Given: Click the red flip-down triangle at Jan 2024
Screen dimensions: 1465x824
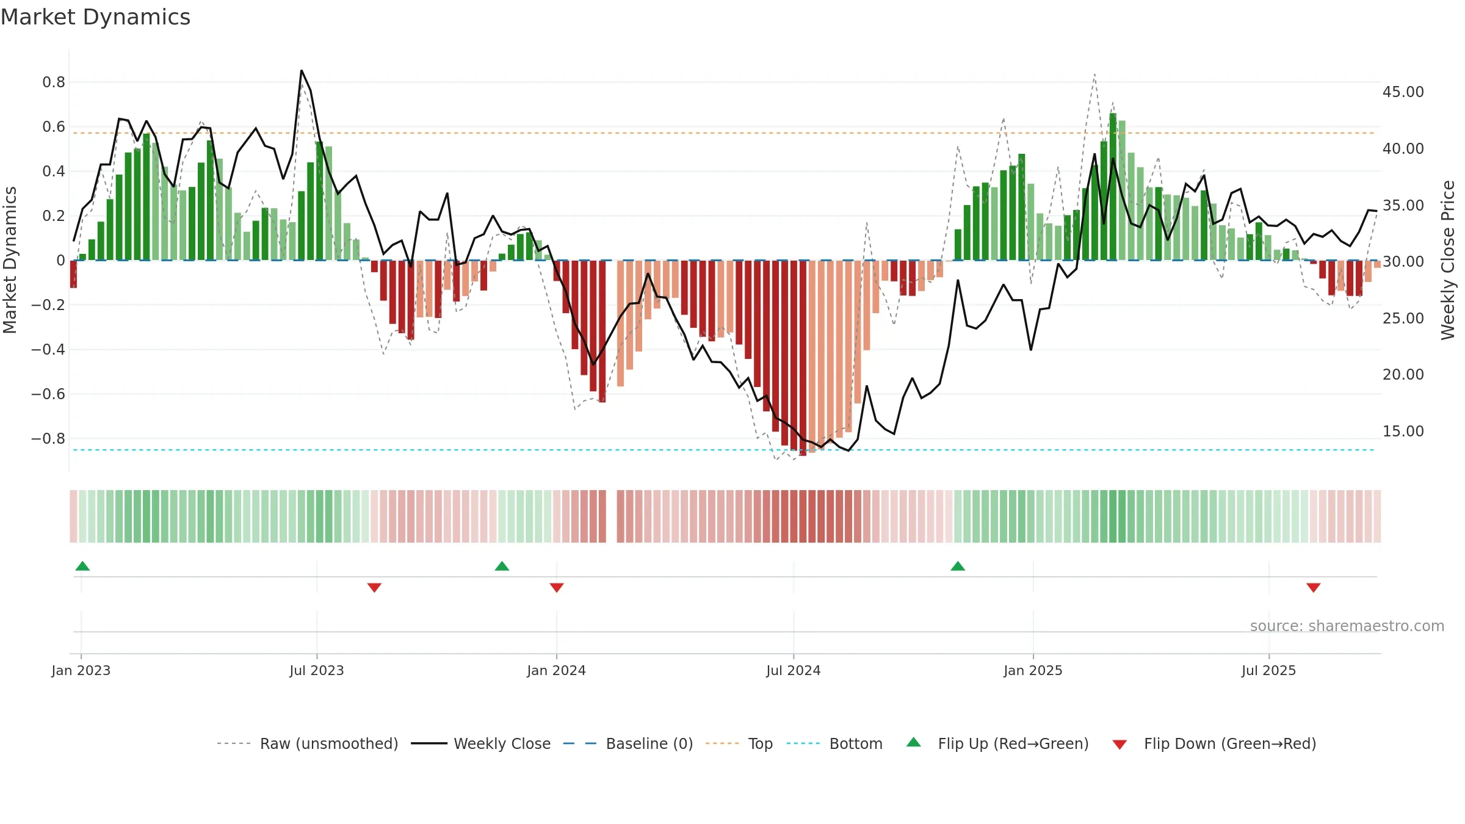Looking at the screenshot, I should click(557, 587).
